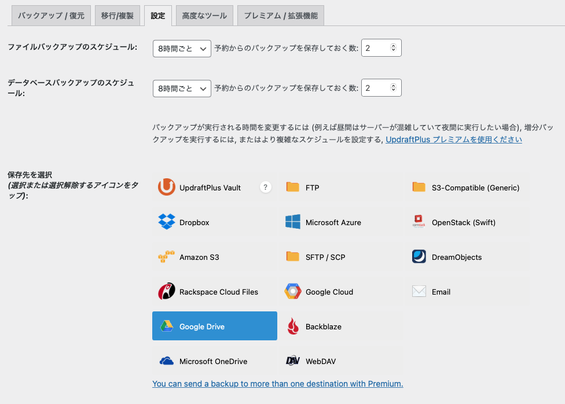Focus the file backup retain number field

coord(381,48)
